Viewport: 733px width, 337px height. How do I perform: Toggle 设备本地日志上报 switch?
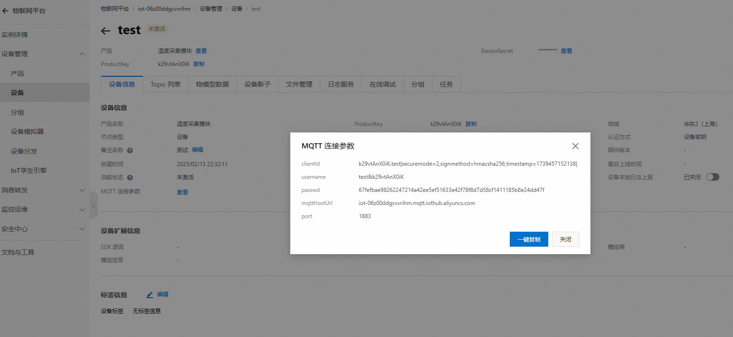(712, 177)
